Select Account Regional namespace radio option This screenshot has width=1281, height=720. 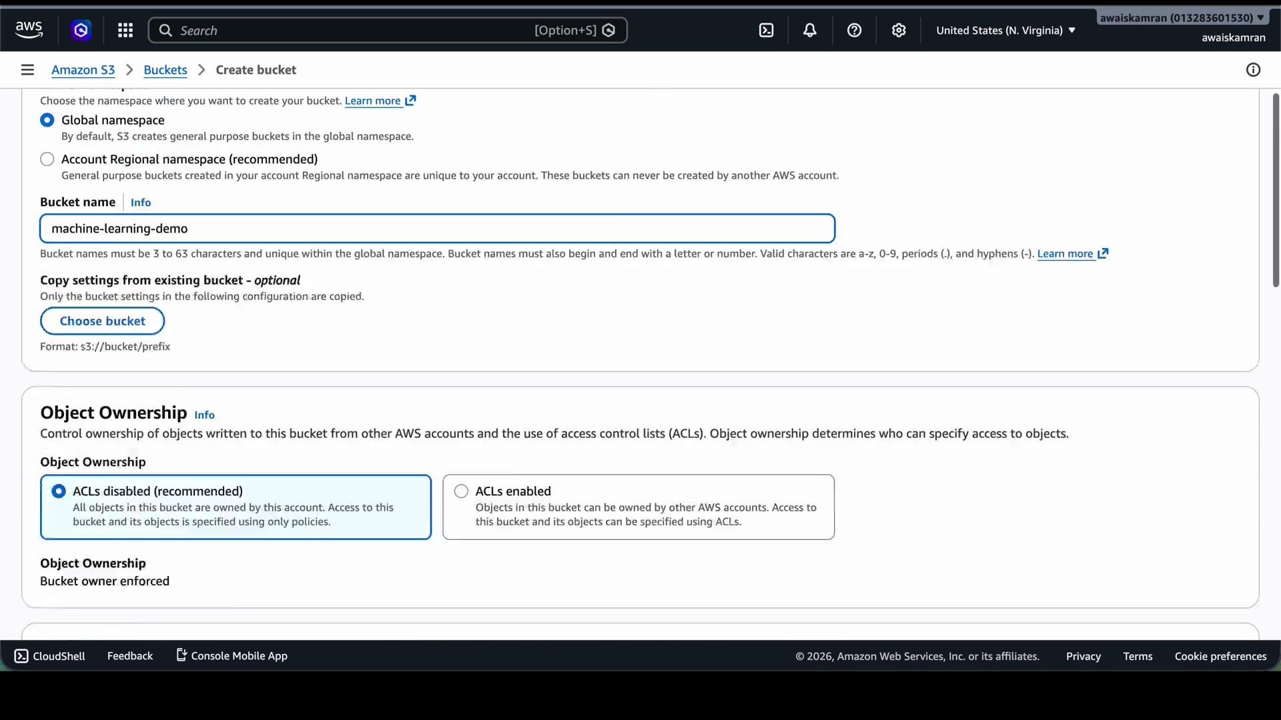click(x=47, y=159)
